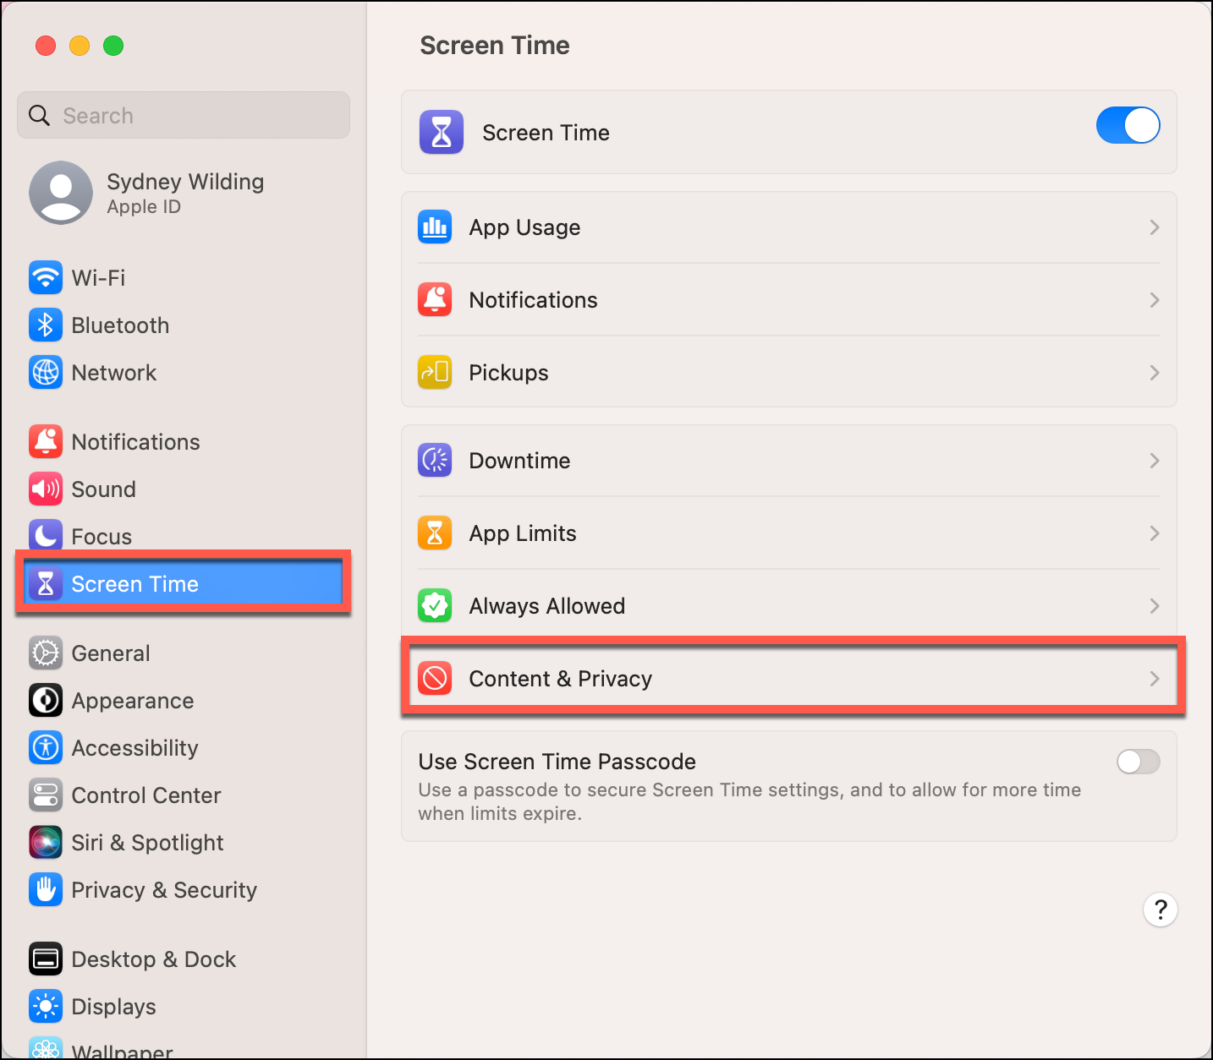Open Pickups via its chevron arrow

coord(1154,373)
